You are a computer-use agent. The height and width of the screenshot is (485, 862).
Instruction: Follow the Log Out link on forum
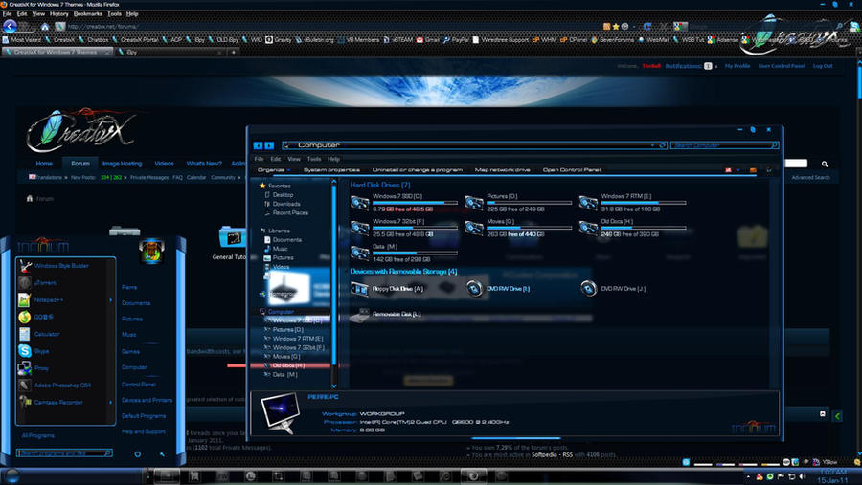pos(823,66)
